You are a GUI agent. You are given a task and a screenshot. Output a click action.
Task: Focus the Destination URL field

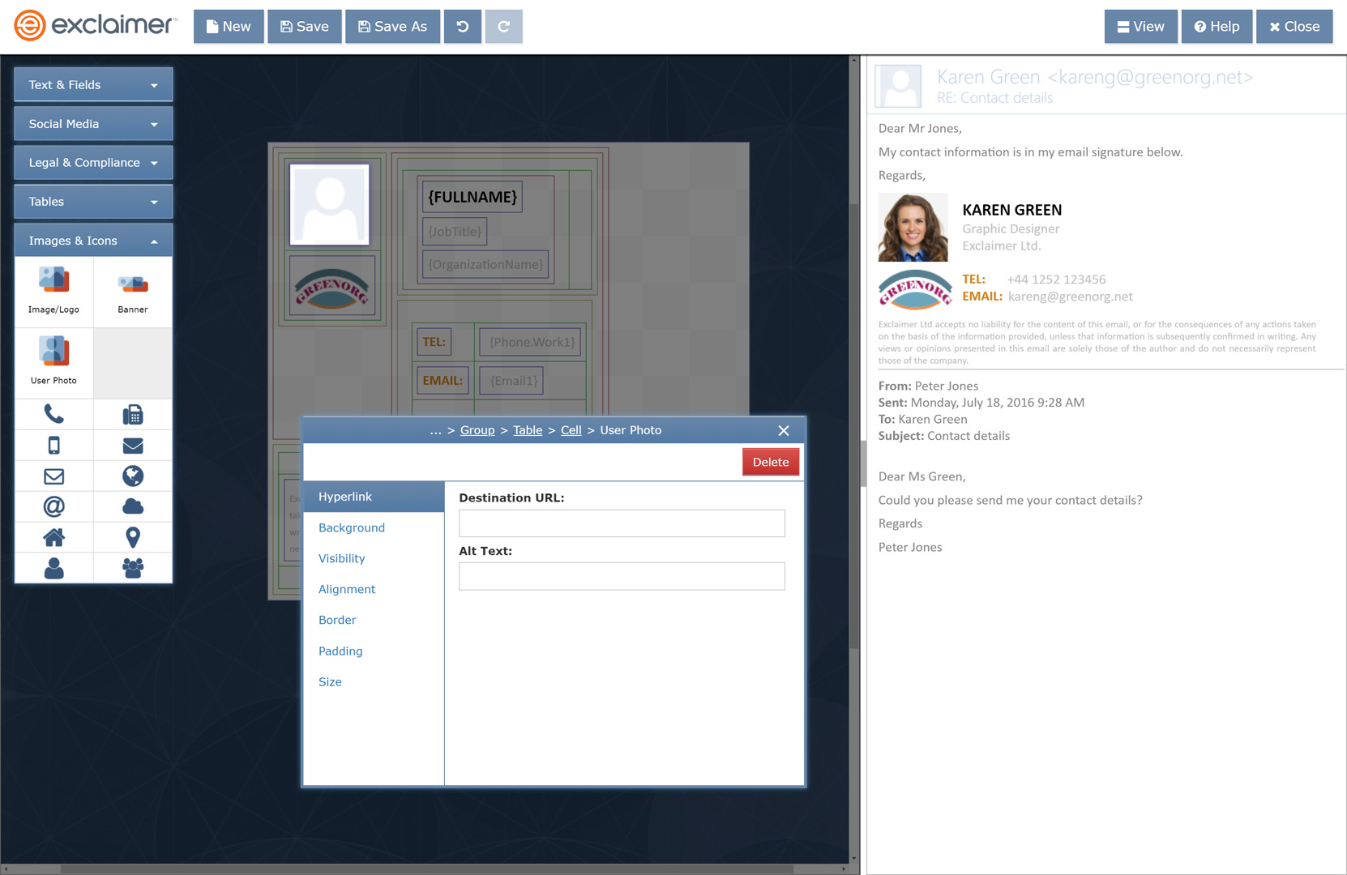point(622,523)
